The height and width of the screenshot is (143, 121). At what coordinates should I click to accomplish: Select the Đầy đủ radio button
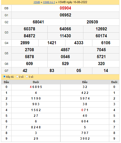(x=4, y=77)
